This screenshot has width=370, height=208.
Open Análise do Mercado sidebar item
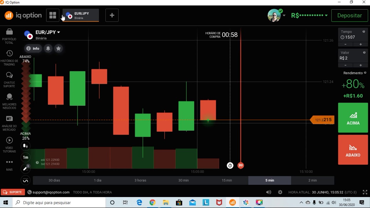pos(9,123)
